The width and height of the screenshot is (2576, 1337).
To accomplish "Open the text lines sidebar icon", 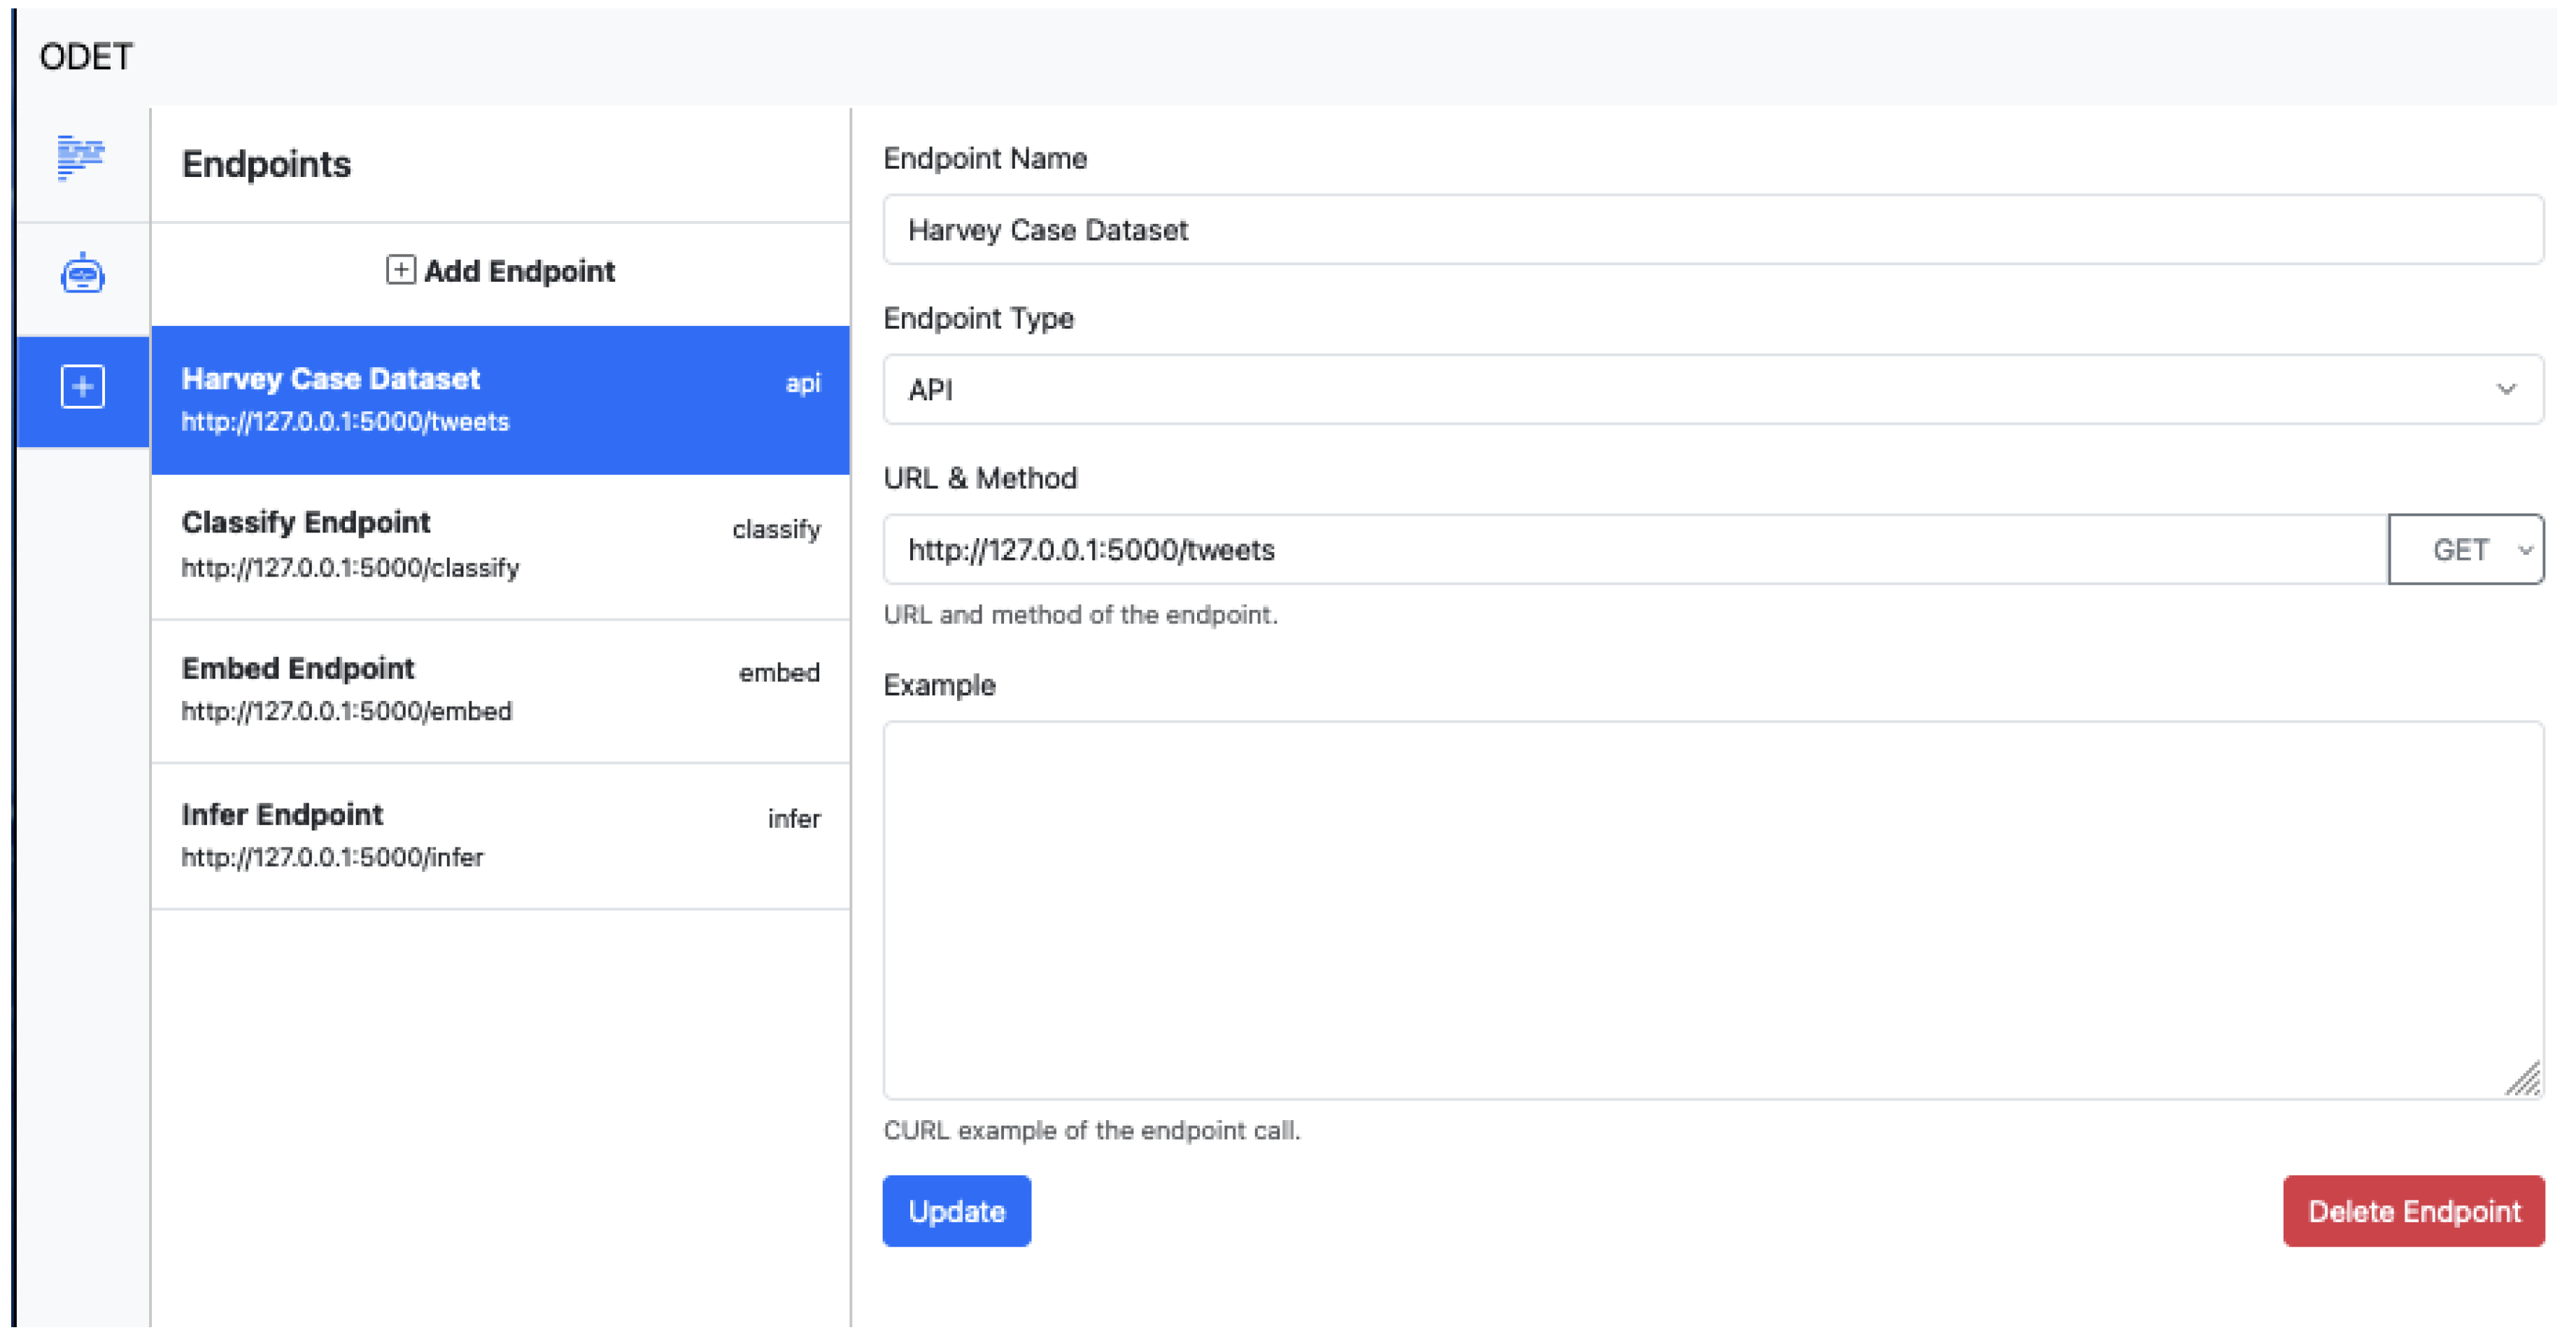I will pos(81,158).
